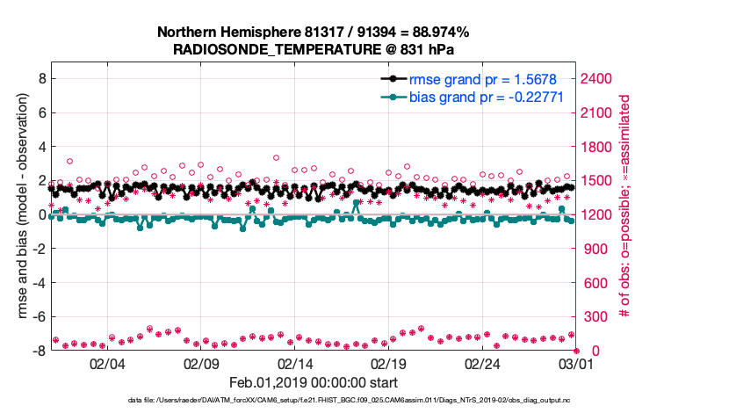
Task: Select the 'bias grand pr = -0.22771' legend label
Action: pyautogui.click(x=487, y=96)
